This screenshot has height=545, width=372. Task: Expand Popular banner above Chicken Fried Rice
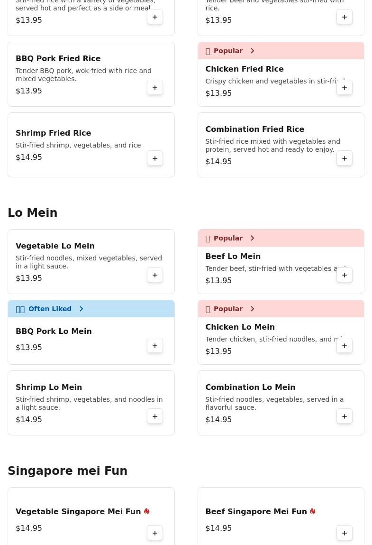point(252,51)
